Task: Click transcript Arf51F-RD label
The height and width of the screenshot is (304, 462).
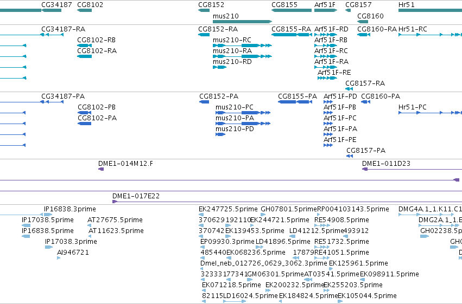Action: 331,29
